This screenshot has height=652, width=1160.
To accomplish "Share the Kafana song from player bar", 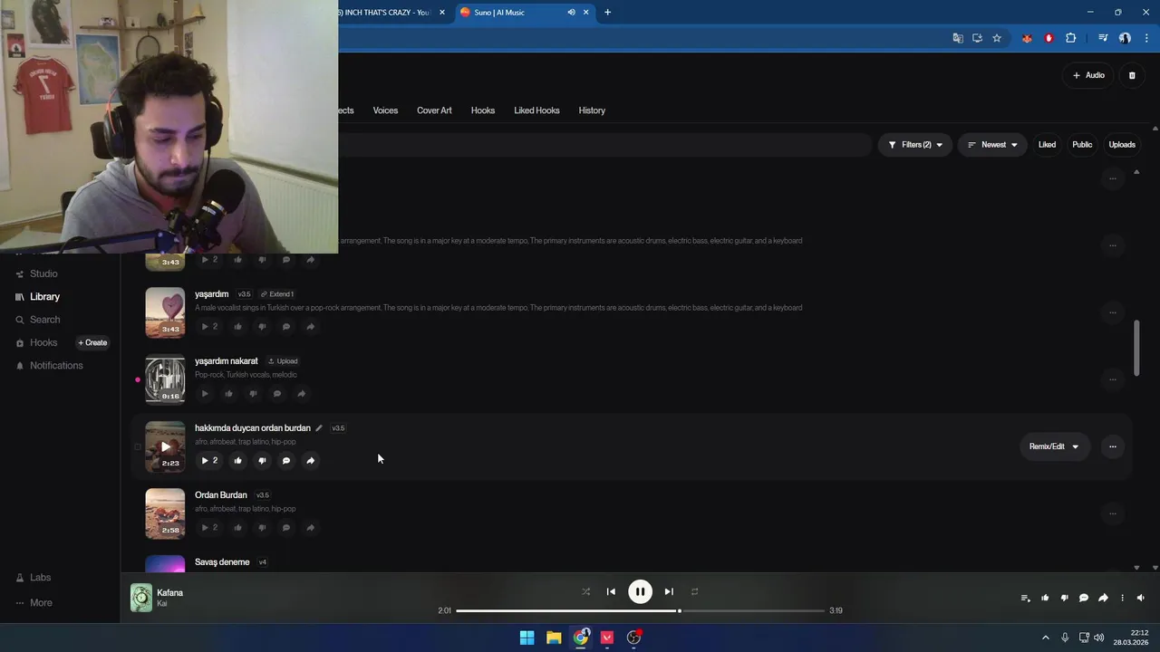I will [x=1103, y=598].
